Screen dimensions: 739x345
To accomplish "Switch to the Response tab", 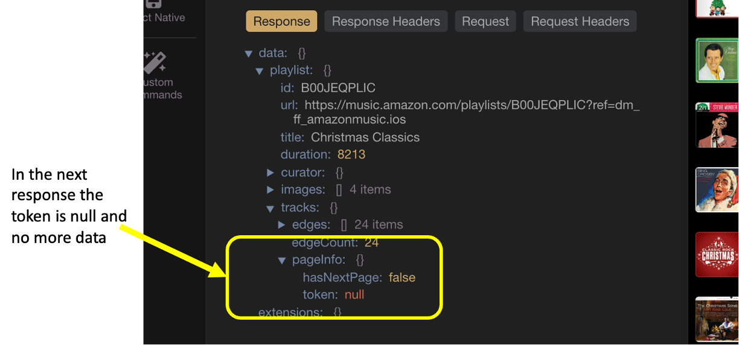I will pyautogui.click(x=281, y=21).
